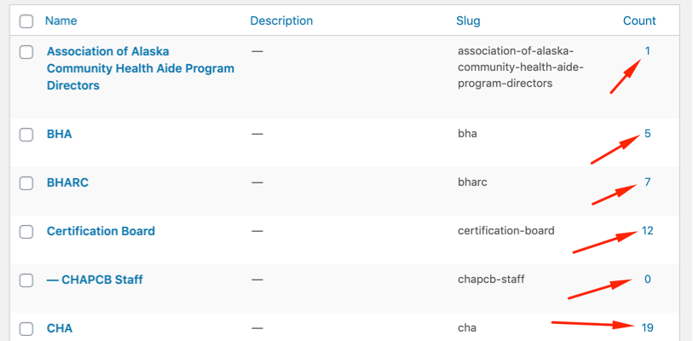This screenshot has width=693, height=341.
Task: Open the BHA category link
Action: pos(60,134)
